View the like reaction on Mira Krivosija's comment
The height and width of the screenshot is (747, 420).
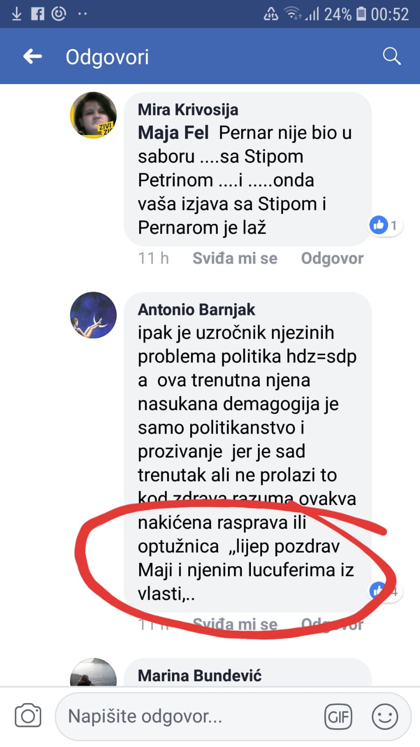[x=385, y=225]
